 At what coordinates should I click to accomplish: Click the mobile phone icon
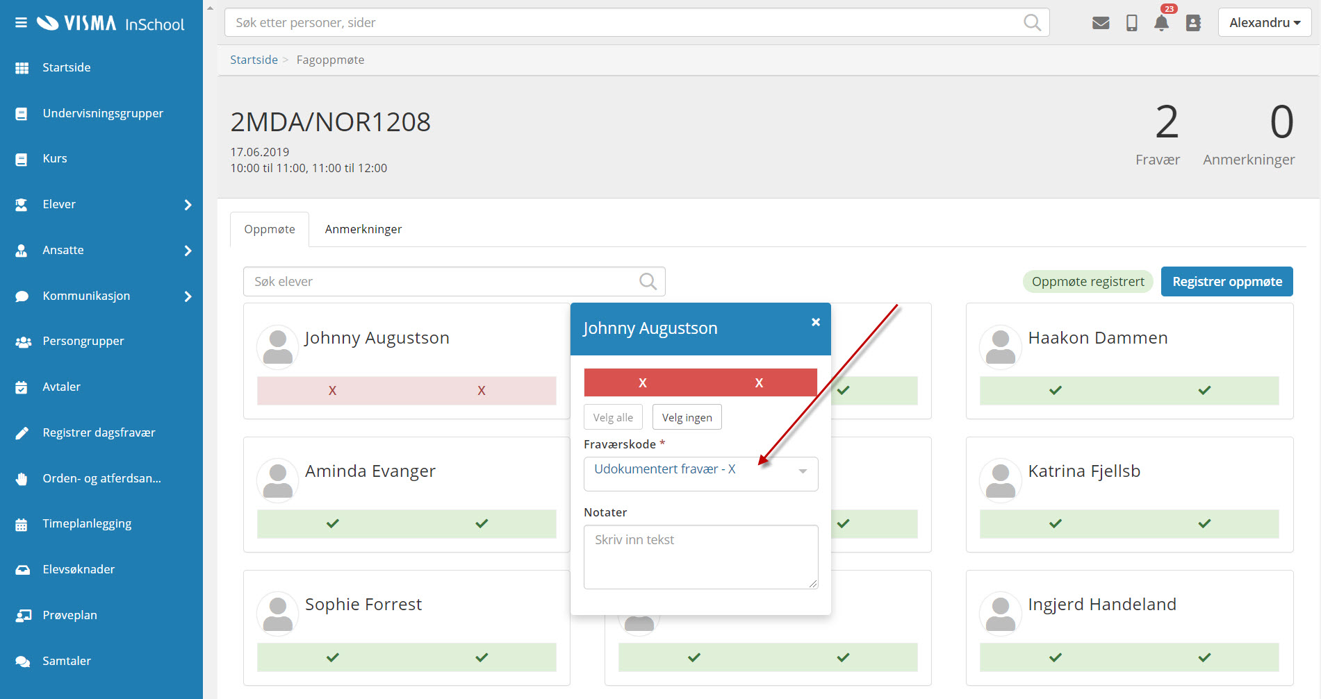(1132, 23)
